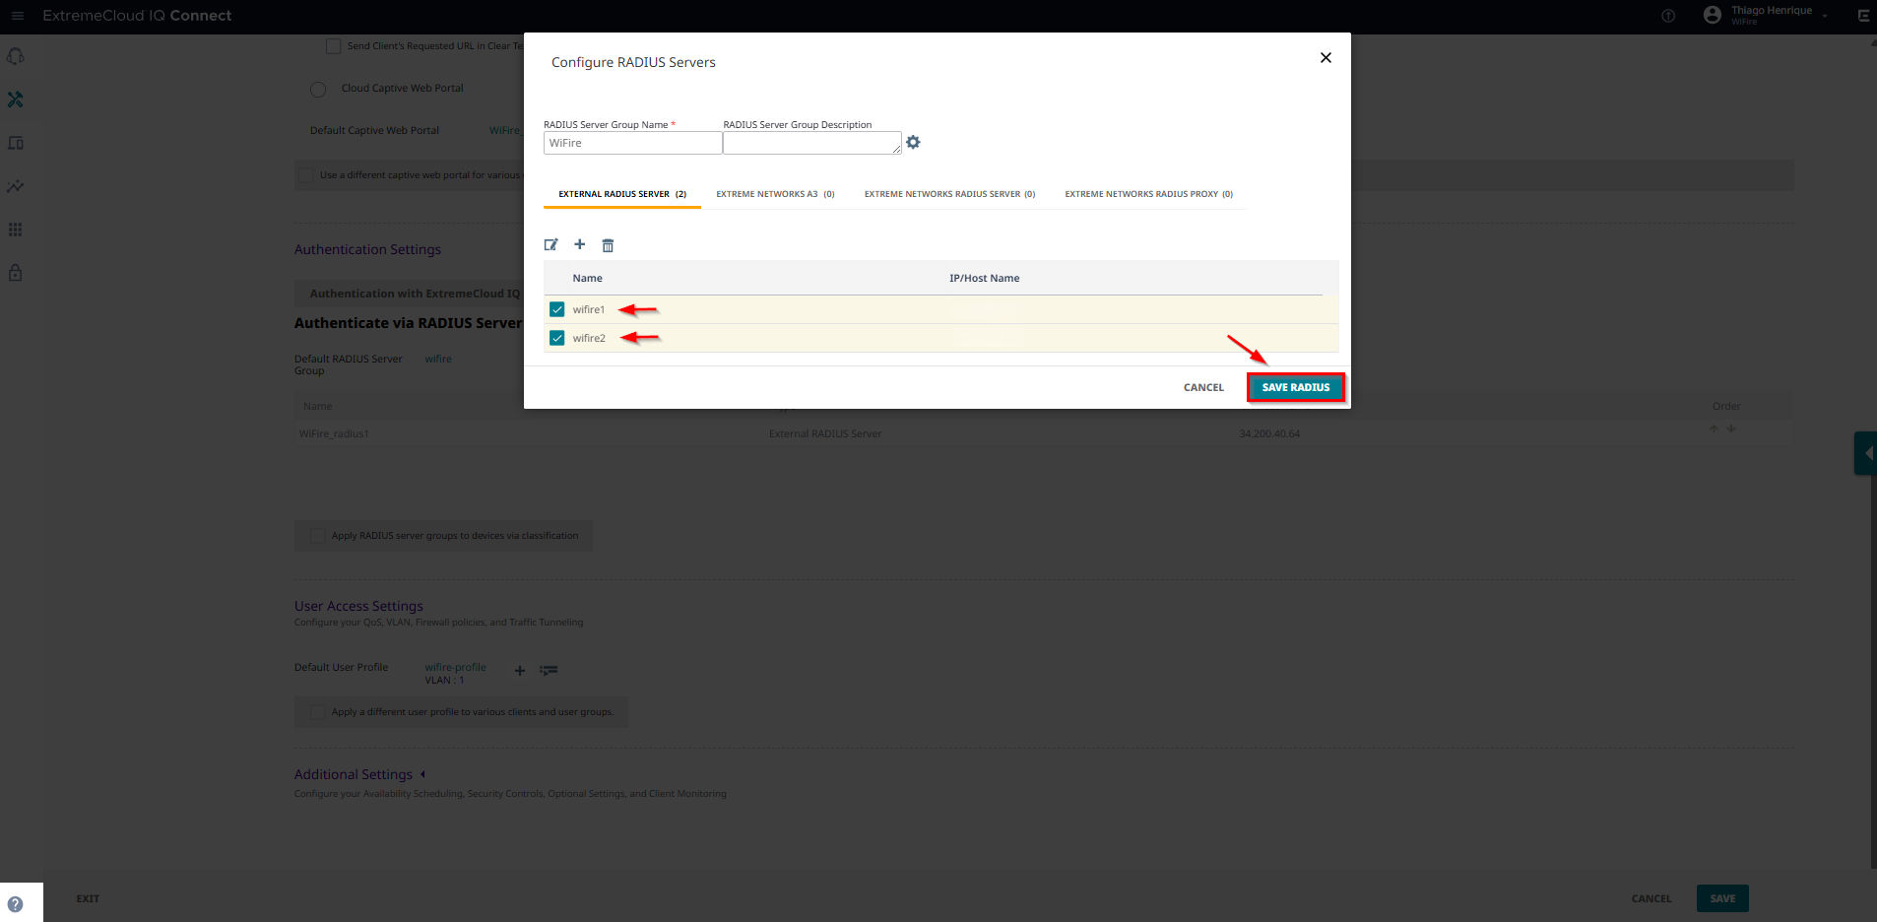Open the analytics chart sidebar icon

pyautogui.click(x=16, y=186)
